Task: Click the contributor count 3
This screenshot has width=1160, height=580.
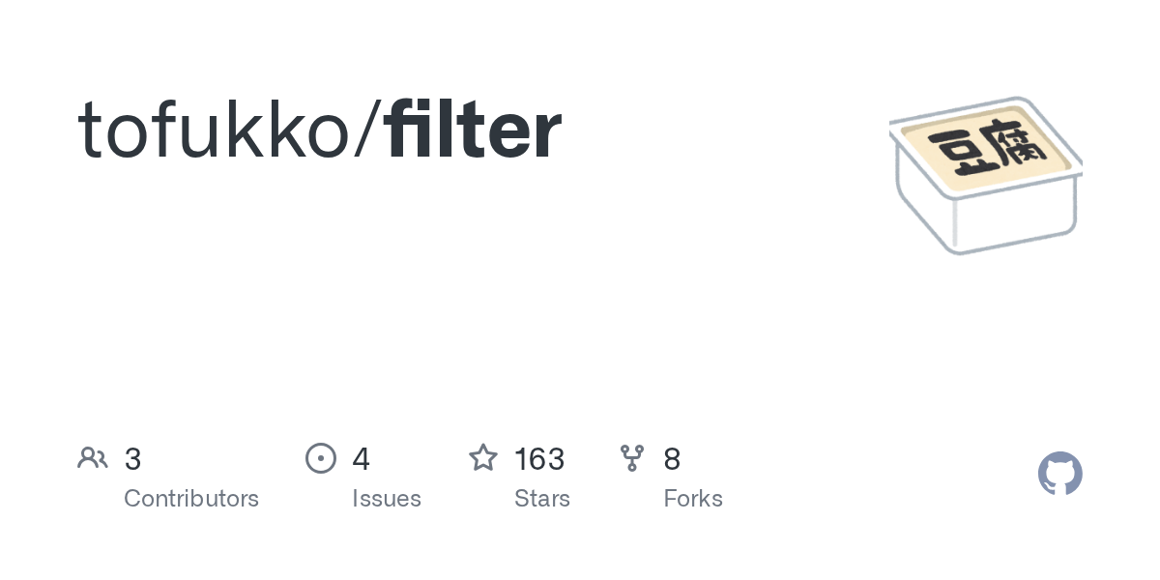Action: [133, 459]
